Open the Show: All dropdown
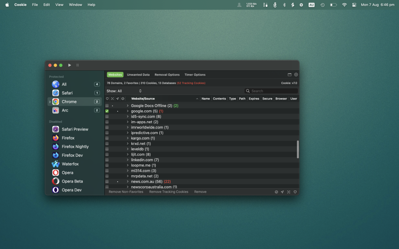The image size is (399, 249). tap(124, 91)
